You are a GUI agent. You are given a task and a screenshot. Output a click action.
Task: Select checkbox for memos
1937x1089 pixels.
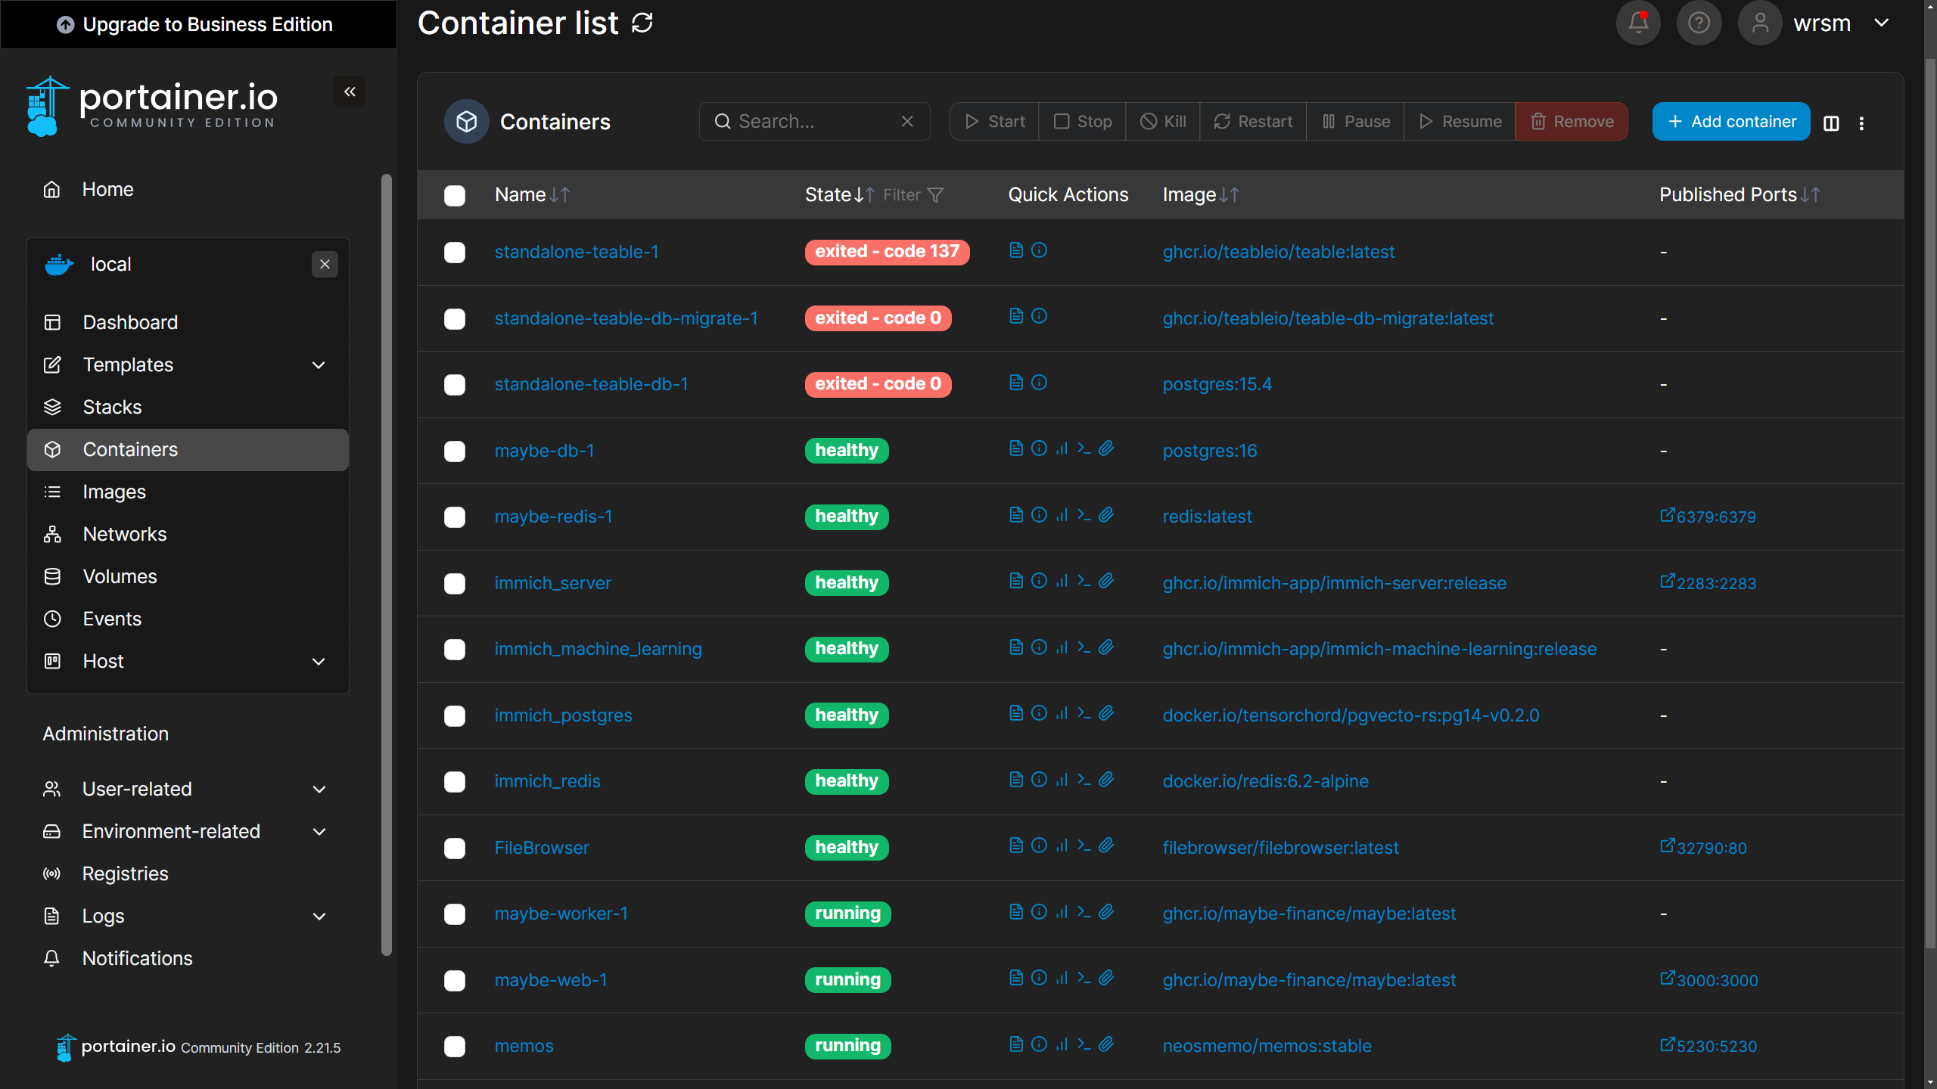pos(455,1047)
